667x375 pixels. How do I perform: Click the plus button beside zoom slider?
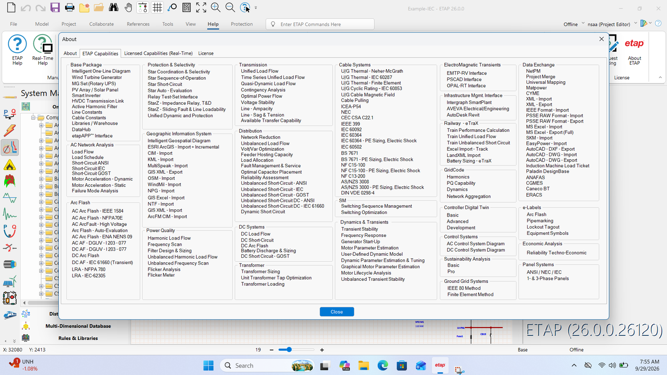[x=322, y=350]
